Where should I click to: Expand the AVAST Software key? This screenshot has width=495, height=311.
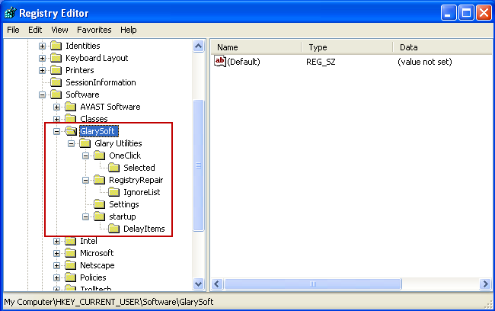tap(56, 107)
